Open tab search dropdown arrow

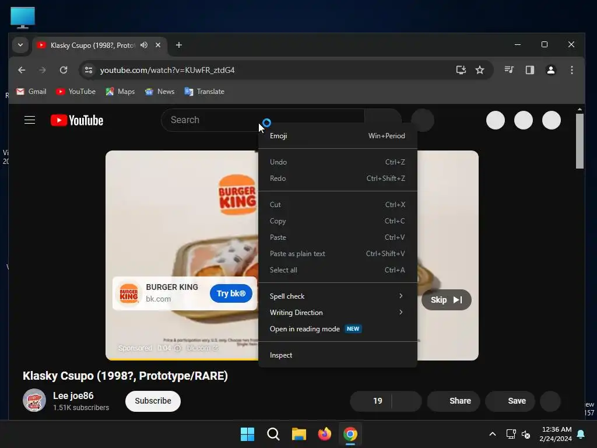coord(20,45)
